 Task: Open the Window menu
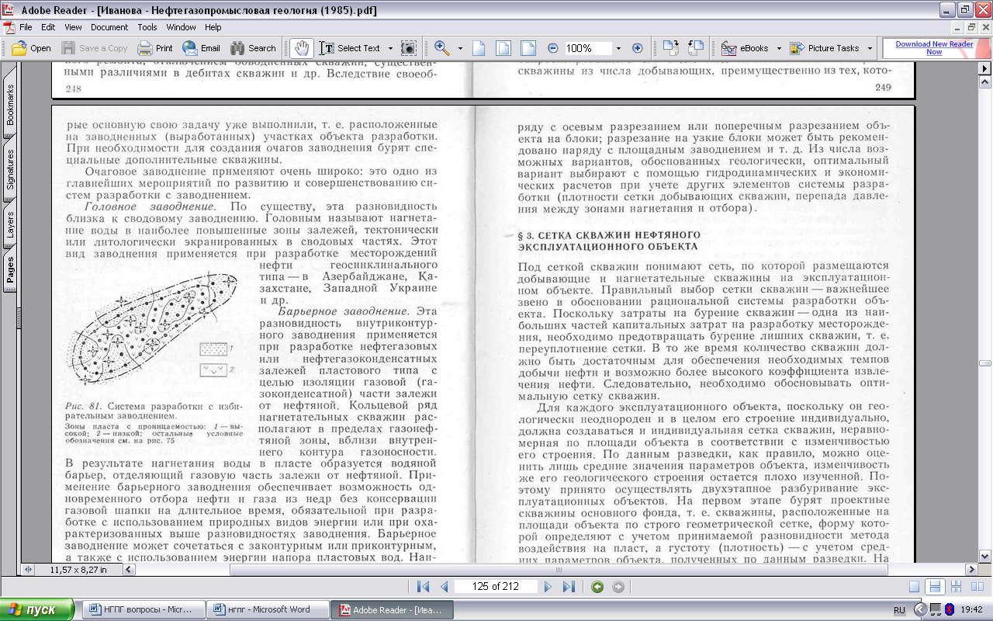(x=182, y=27)
